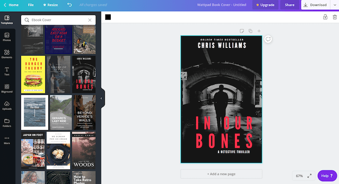Open the Uploads sidebar tab
Screen dimensions: 339x184
[x=7, y=105]
